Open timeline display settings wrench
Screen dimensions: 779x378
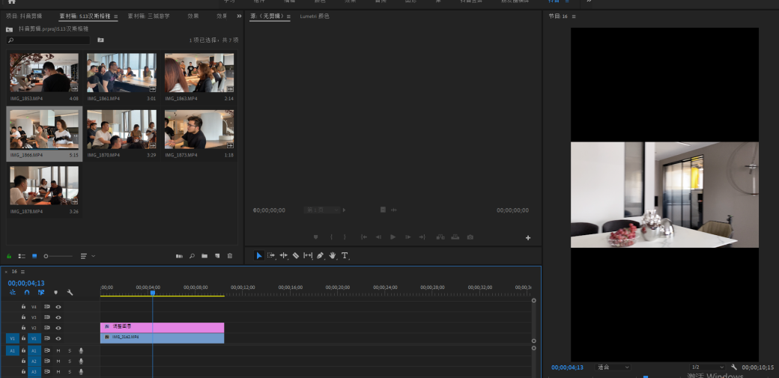(x=70, y=293)
